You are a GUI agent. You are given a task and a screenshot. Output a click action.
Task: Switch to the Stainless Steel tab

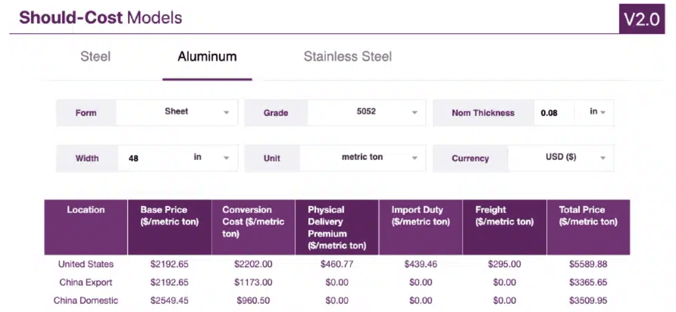pyautogui.click(x=348, y=57)
